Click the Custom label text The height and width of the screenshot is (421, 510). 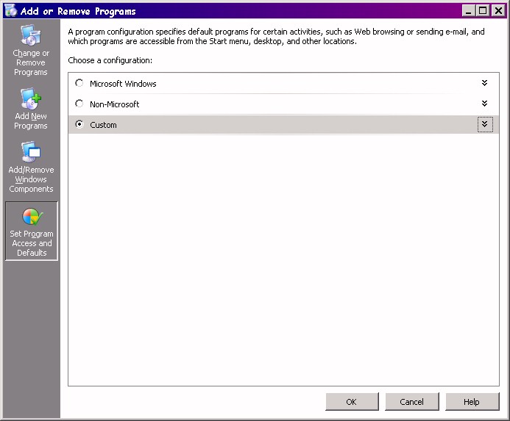coord(103,125)
